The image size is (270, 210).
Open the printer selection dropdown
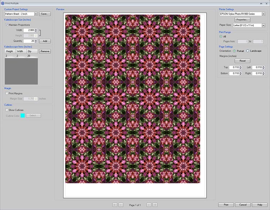coord(264,14)
